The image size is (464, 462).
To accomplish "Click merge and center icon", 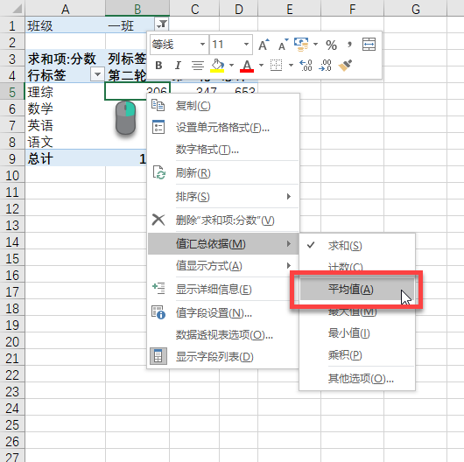I will tap(369, 45).
